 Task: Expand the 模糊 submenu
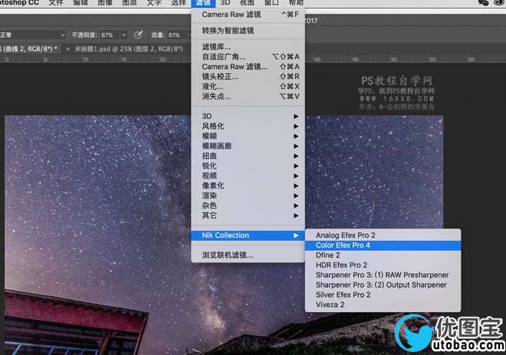pyautogui.click(x=248, y=136)
